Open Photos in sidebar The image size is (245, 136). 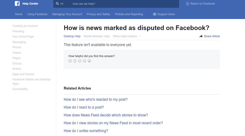click(17, 47)
